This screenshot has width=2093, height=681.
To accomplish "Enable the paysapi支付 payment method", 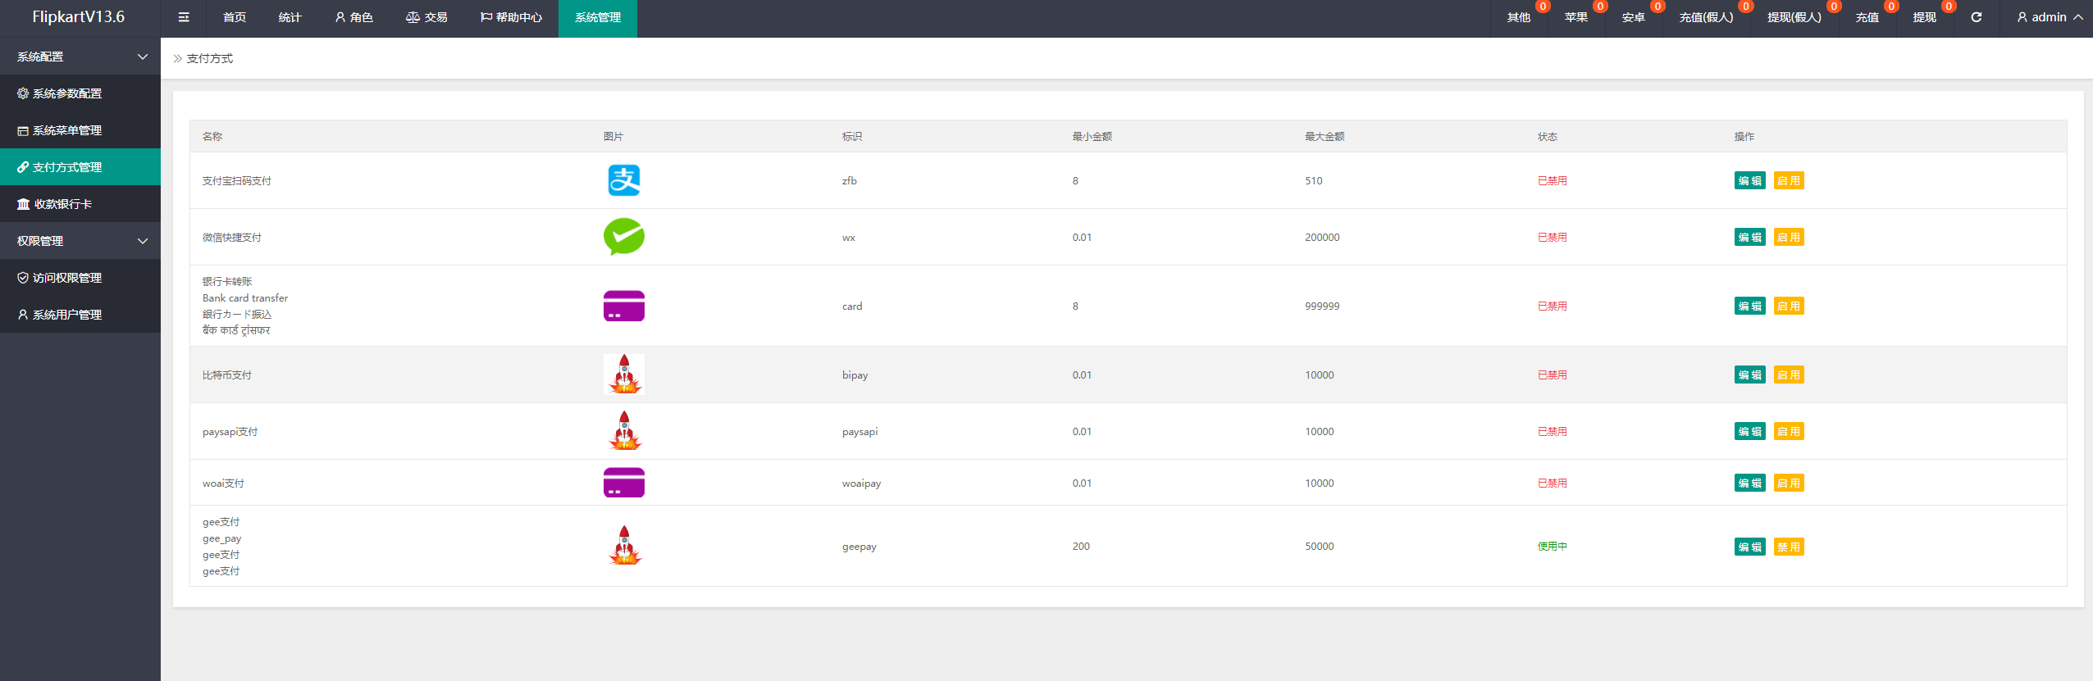I will click(1789, 431).
